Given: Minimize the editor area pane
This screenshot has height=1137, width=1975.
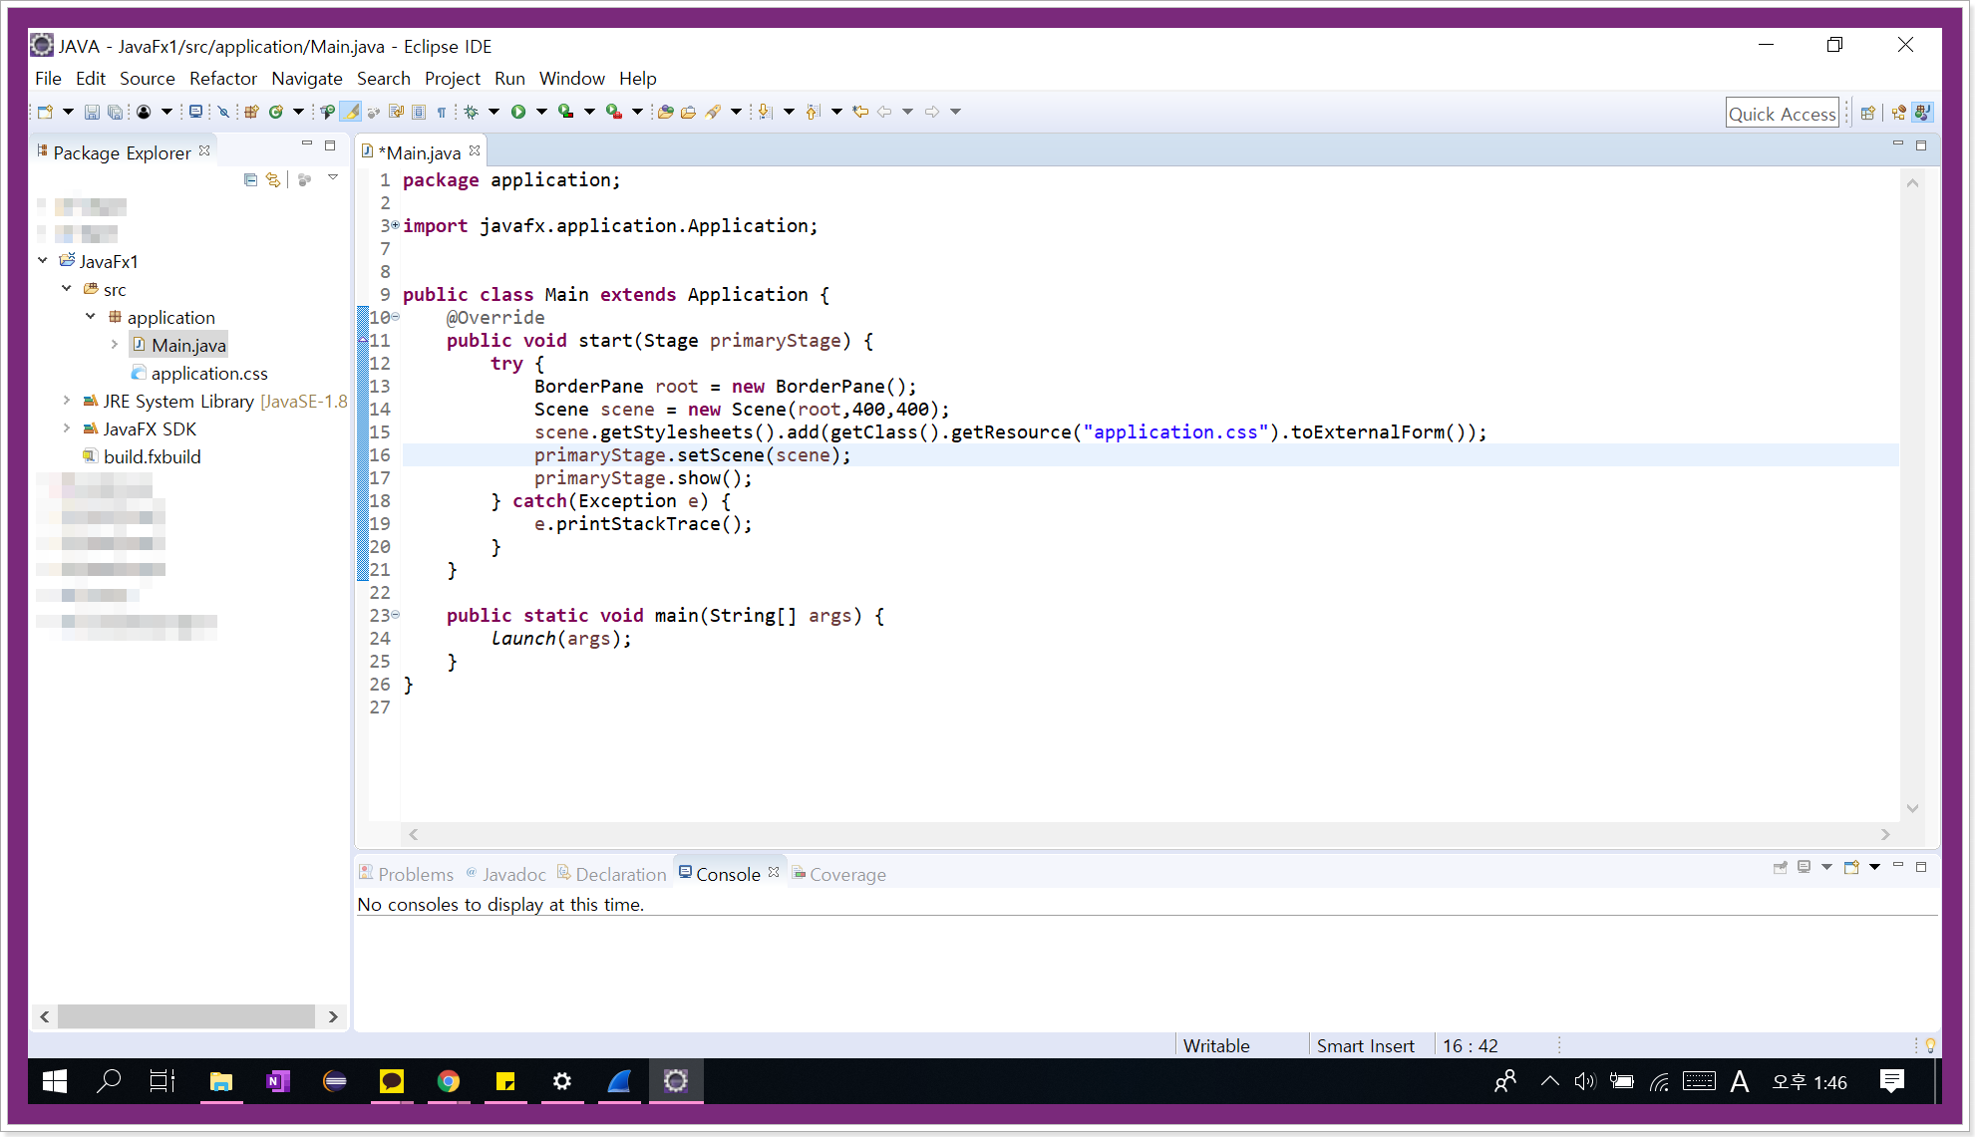Looking at the screenshot, I should (1897, 144).
